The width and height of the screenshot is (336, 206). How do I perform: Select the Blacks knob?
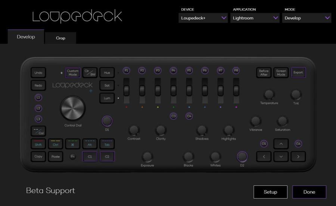tap(188, 157)
